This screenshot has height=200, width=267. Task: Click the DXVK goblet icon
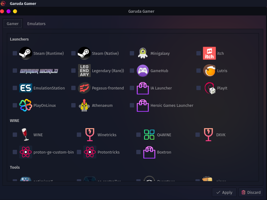208,135
